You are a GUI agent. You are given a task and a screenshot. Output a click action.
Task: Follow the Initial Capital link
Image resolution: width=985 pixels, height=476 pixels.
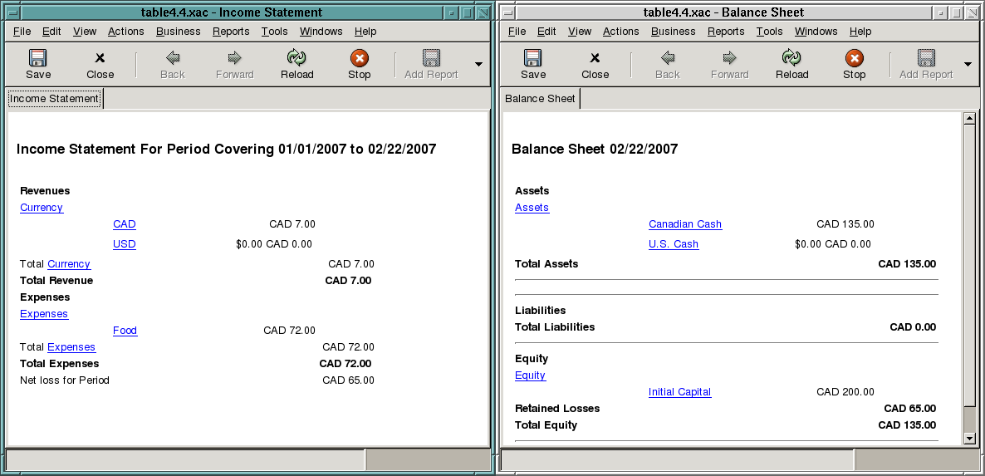coord(679,392)
